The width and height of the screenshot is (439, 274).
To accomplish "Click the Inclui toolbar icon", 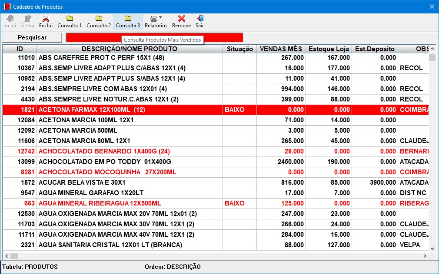I will [10, 19].
